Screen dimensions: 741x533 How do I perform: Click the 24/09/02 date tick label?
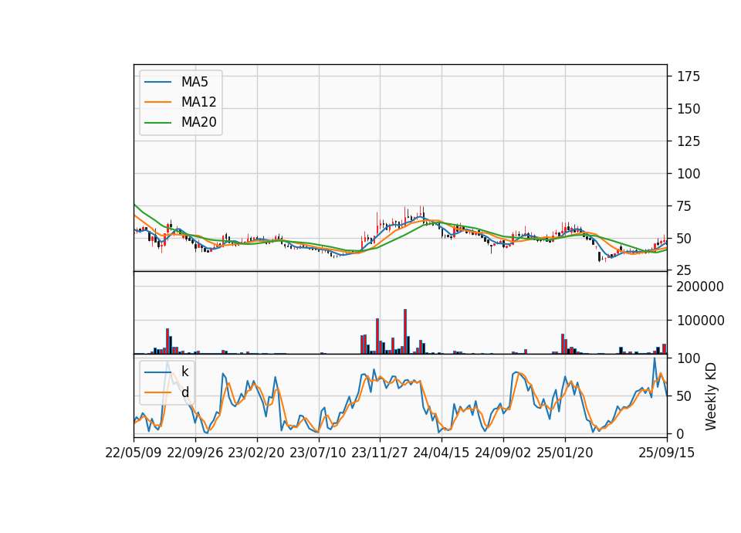[502, 453]
